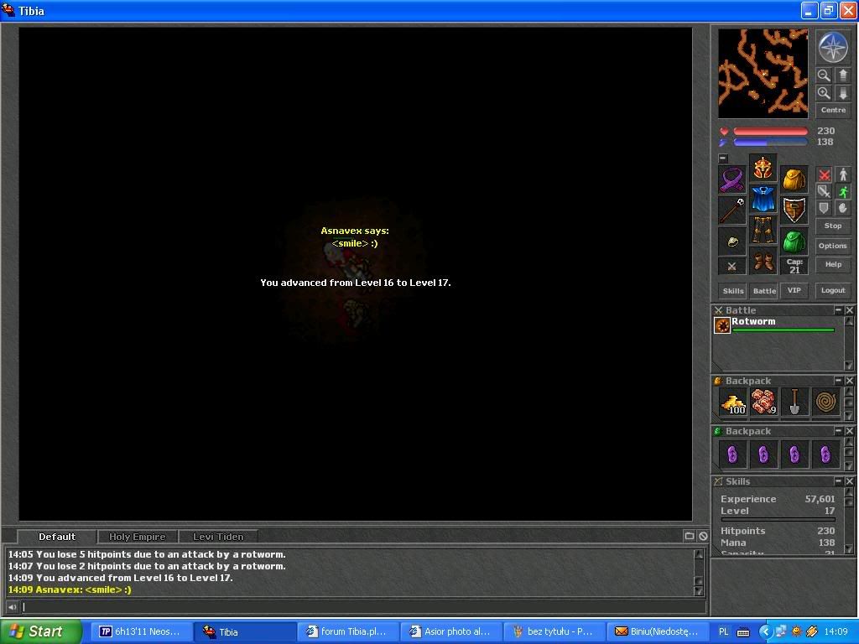Open the Holy Empire chat tab
The height and width of the screenshot is (644, 859).
(x=138, y=537)
